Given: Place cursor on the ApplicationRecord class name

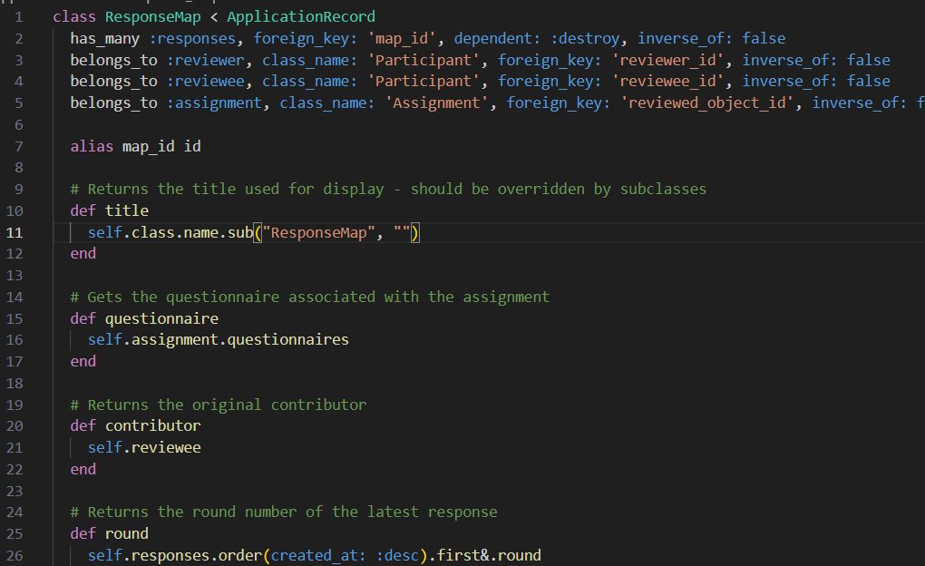Looking at the screenshot, I should [300, 17].
